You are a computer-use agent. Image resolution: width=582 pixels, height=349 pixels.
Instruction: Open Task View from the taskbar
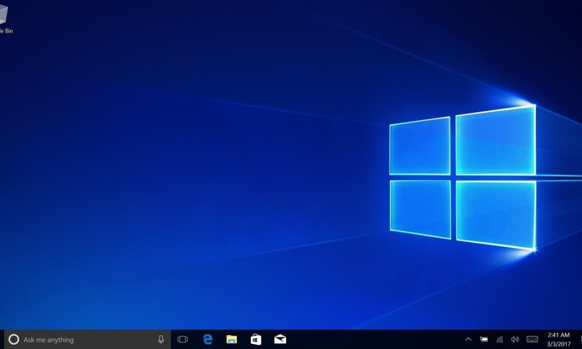pos(183,339)
